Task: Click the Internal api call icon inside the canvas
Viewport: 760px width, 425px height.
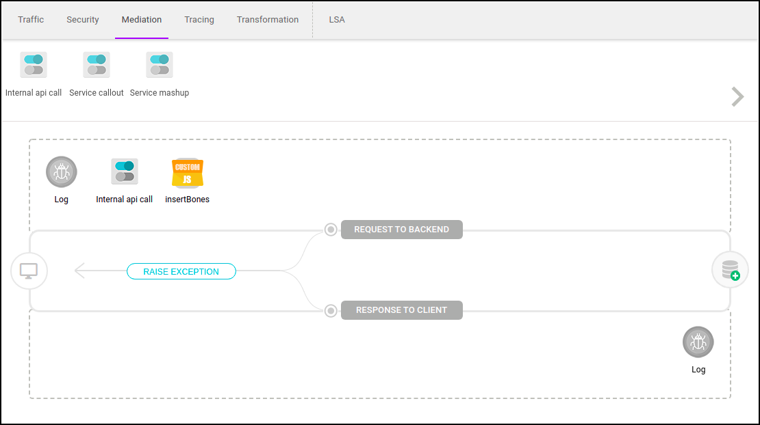Action: 124,172
